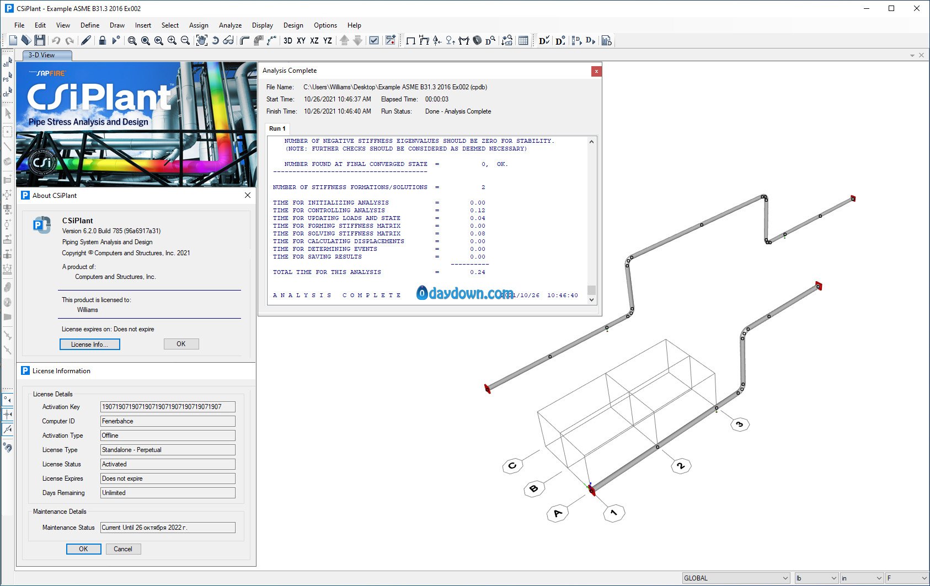Set the YZ plane view

coord(328,40)
